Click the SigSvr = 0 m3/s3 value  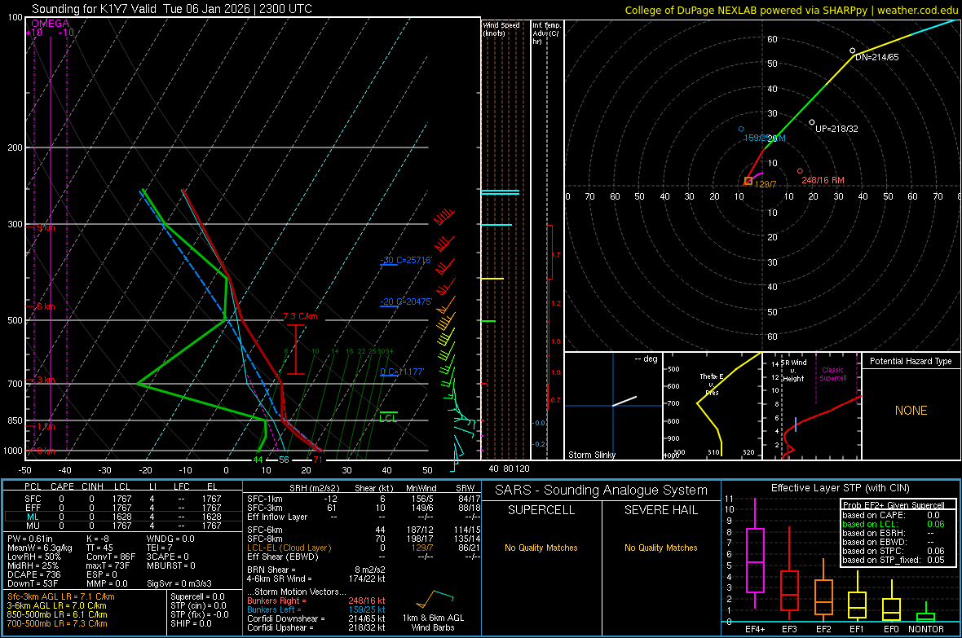179,584
